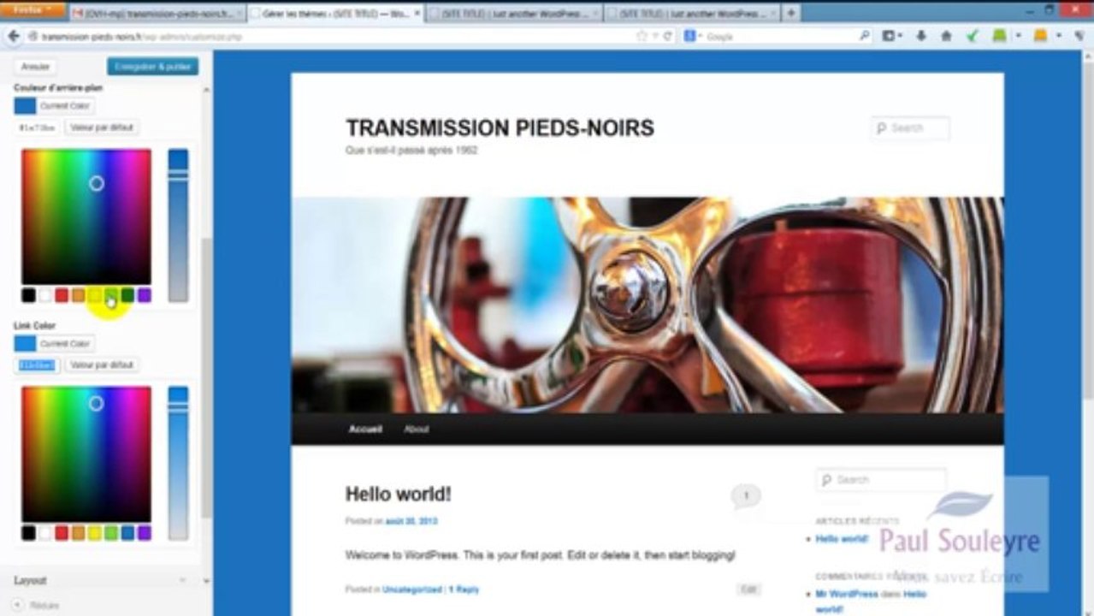This screenshot has height=616, width=1094.
Task: Reload the page from the address bar
Action: point(668,36)
